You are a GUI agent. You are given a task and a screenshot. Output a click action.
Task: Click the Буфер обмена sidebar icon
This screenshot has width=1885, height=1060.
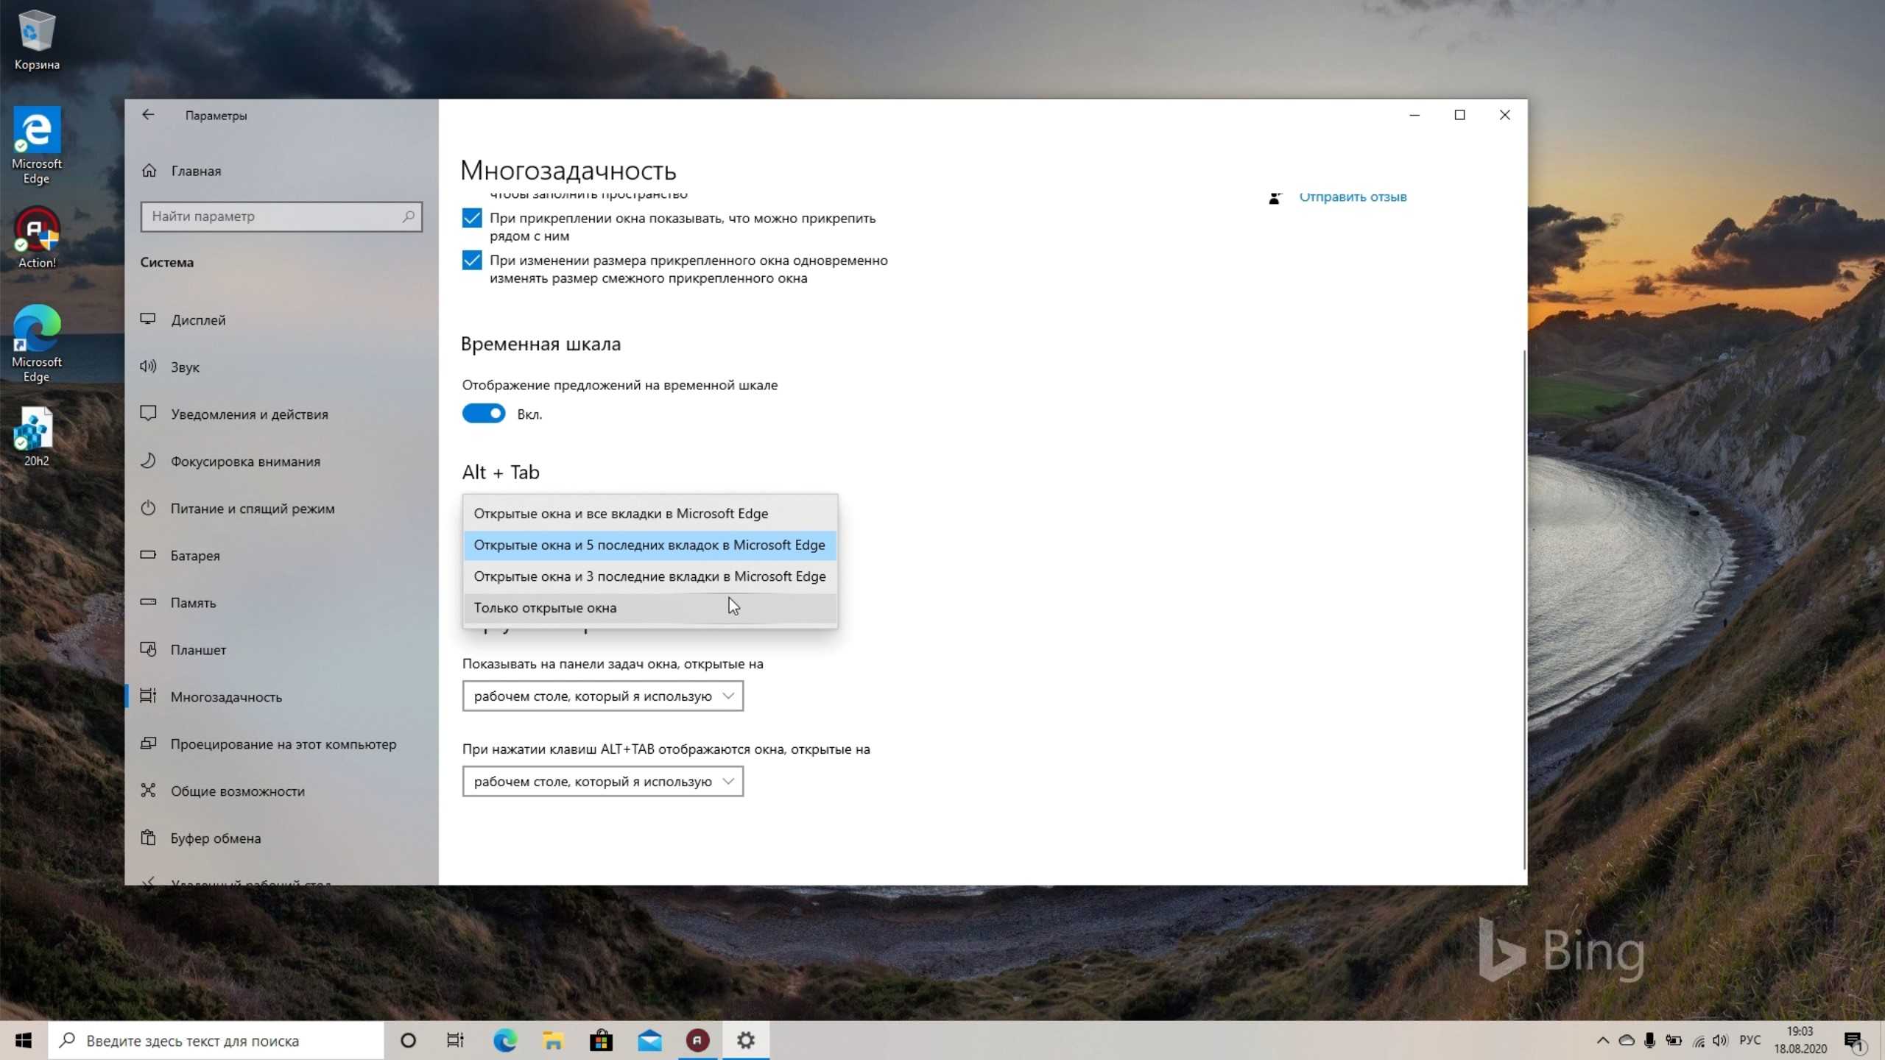coord(148,838)
